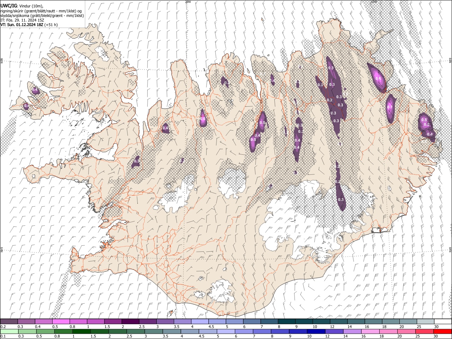Pick the violet swatch at 12, lower scale
This screenshot has width=452, height=339.
(x=334, y=332)
